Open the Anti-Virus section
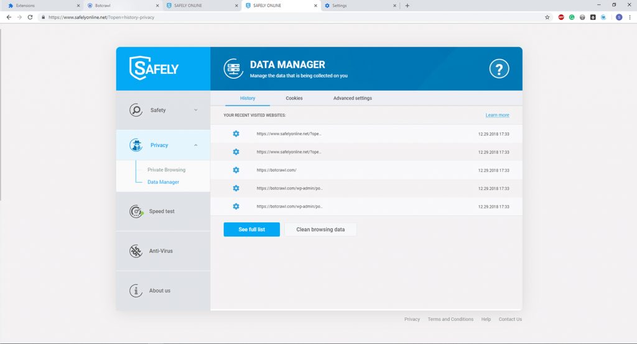The image size is (637, 344). coord(163,251)
